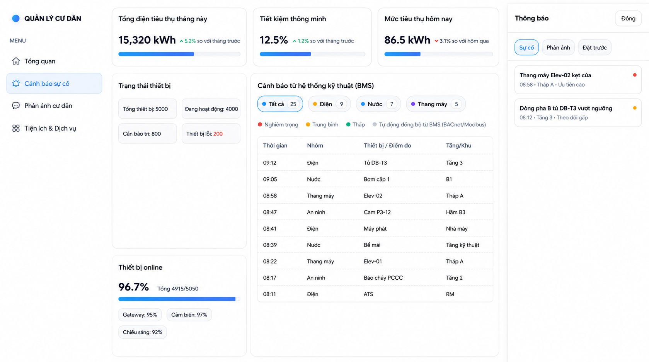The height and width of the screenshot is (362, 649).
Task: Open the Thang máy Elev-02 kẹt cửa notification
Action: click(x=578, y=80)
